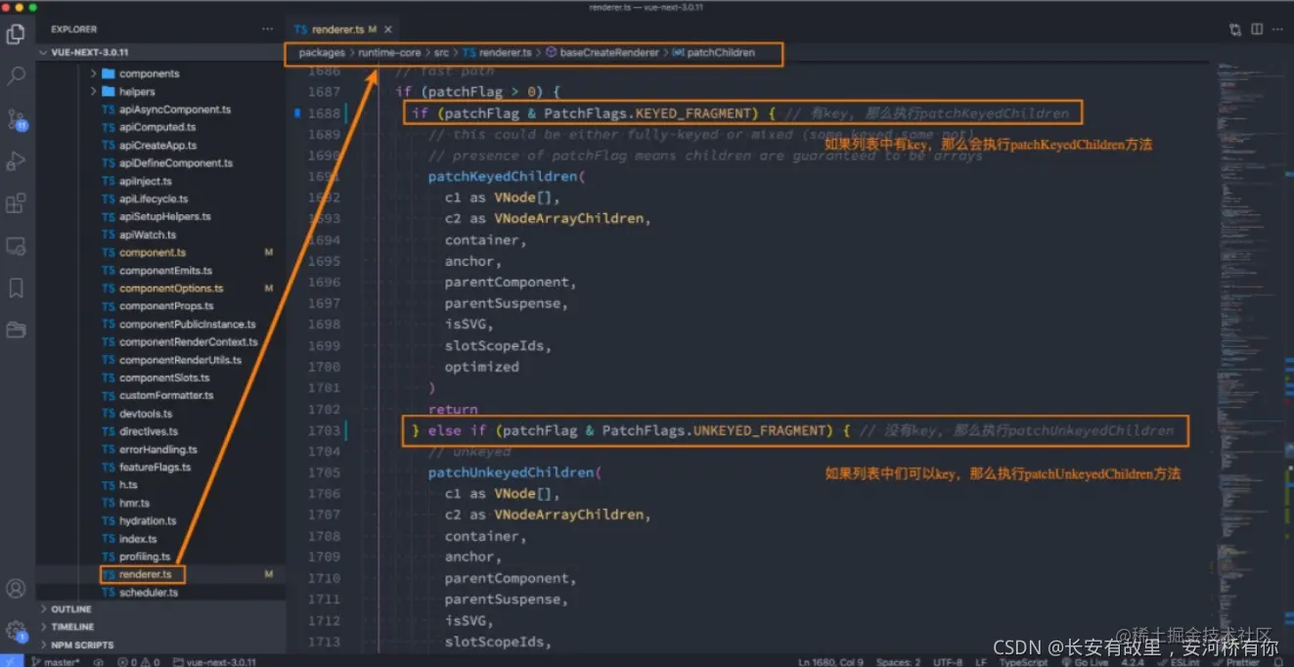
Task: Click line number 1703 in gutter
Action: [x=324, y=430]
